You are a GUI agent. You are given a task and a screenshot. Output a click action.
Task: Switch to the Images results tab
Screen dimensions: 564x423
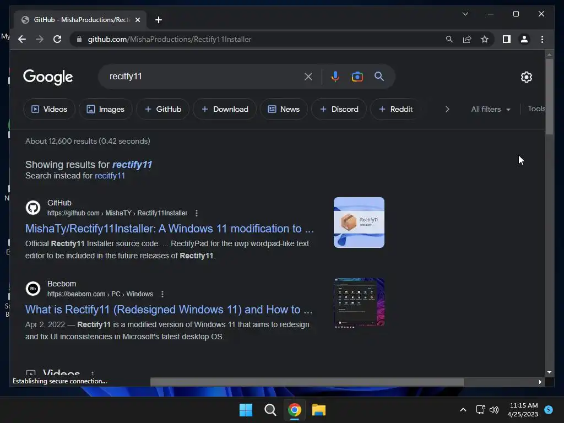click(x=105, y=109)
